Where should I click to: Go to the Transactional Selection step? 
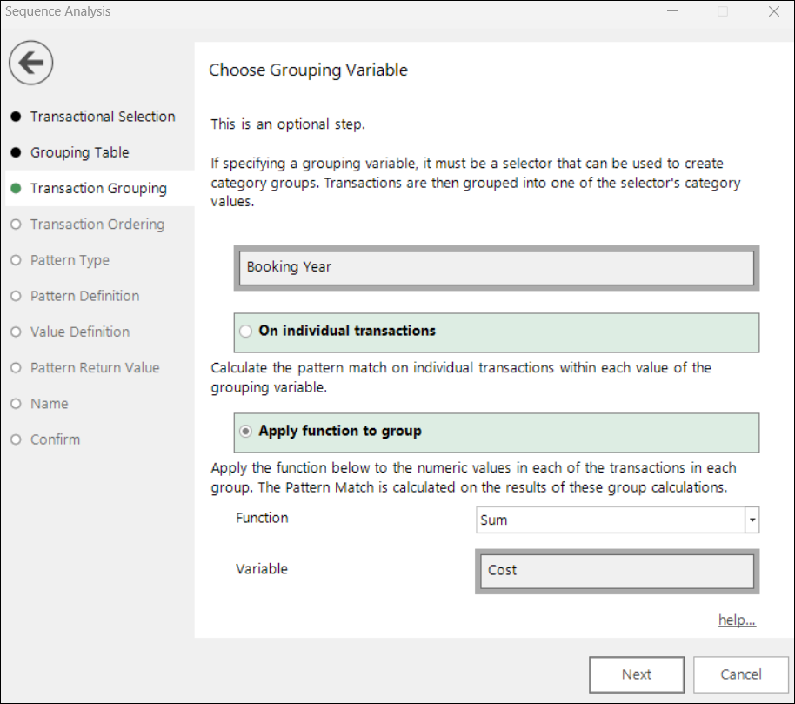[x=103, y=117]
